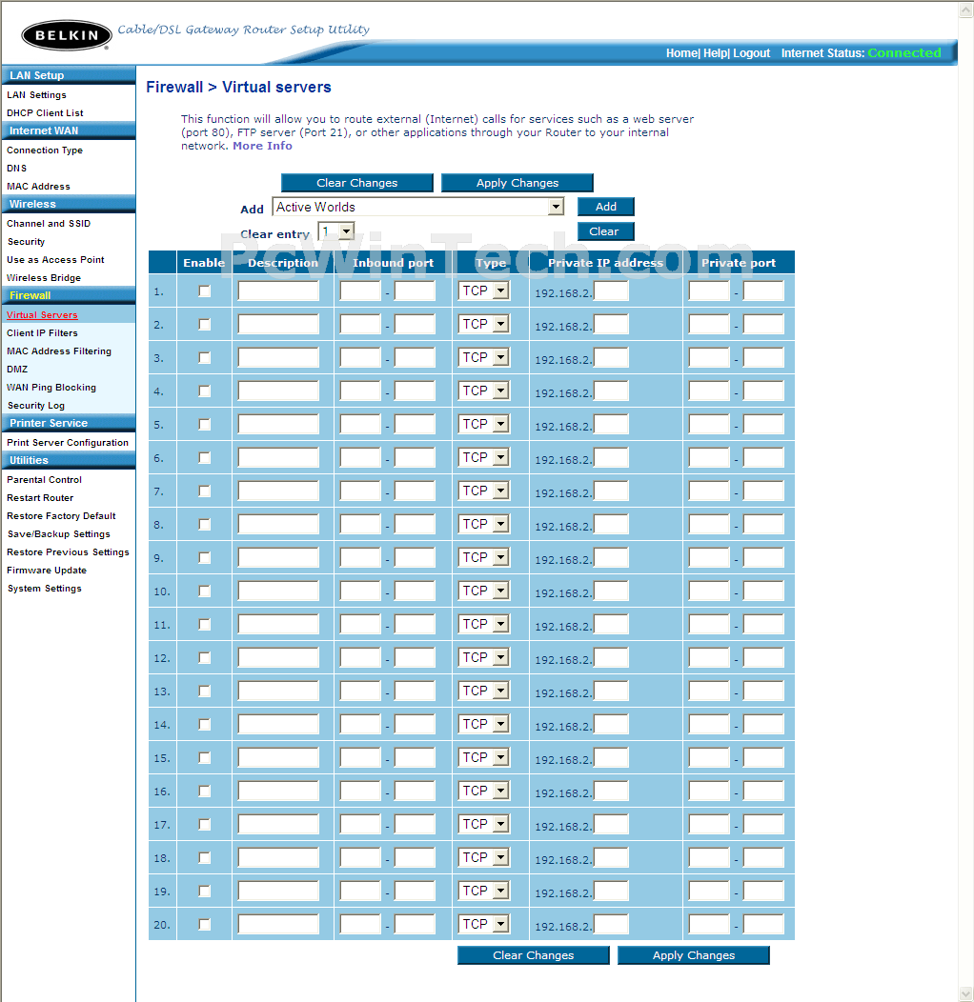
Task: Go to Parental Control
Action: point(44,480)
